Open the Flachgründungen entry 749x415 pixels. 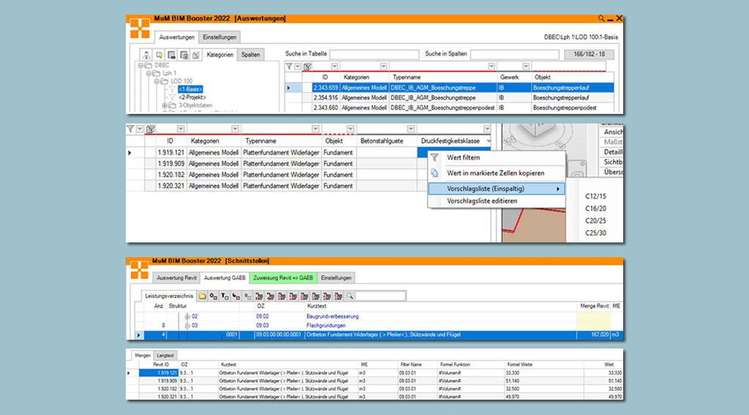point(325,326)
